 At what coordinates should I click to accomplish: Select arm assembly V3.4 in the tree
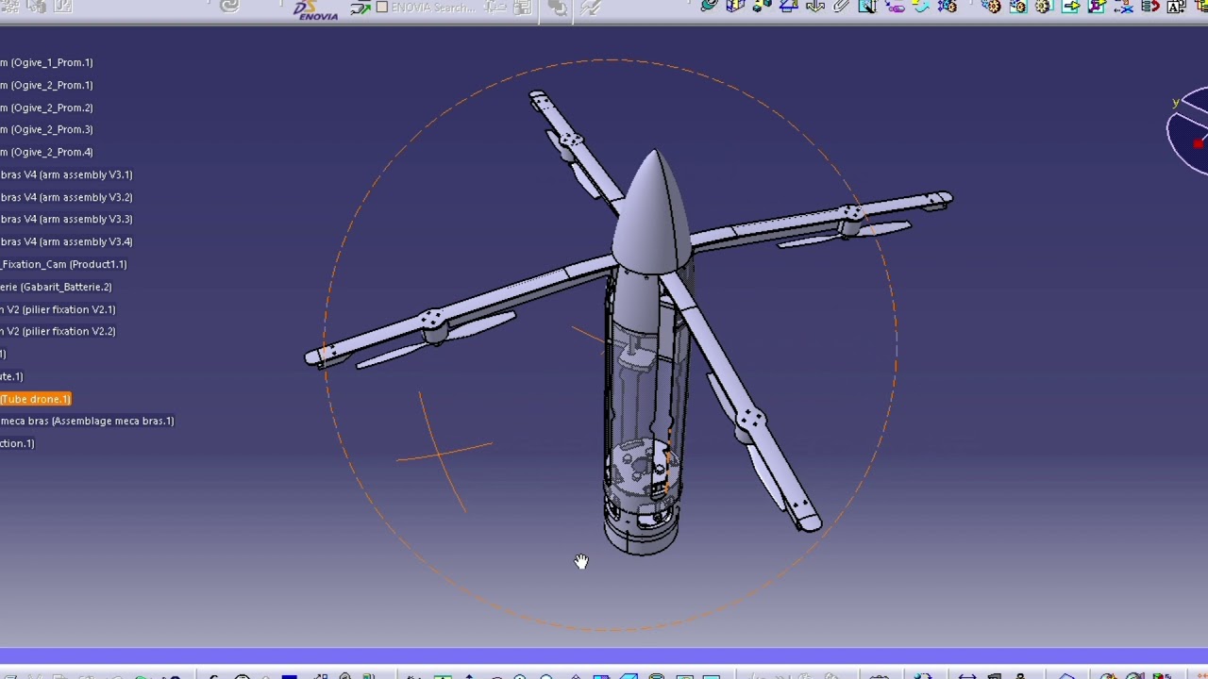(x=68, y=241)
